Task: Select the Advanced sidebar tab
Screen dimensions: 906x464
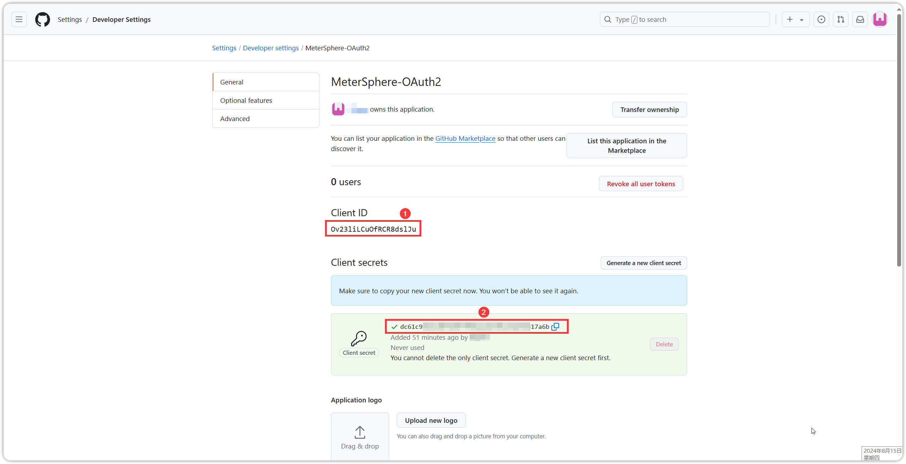Action: (x=266, y=119)
